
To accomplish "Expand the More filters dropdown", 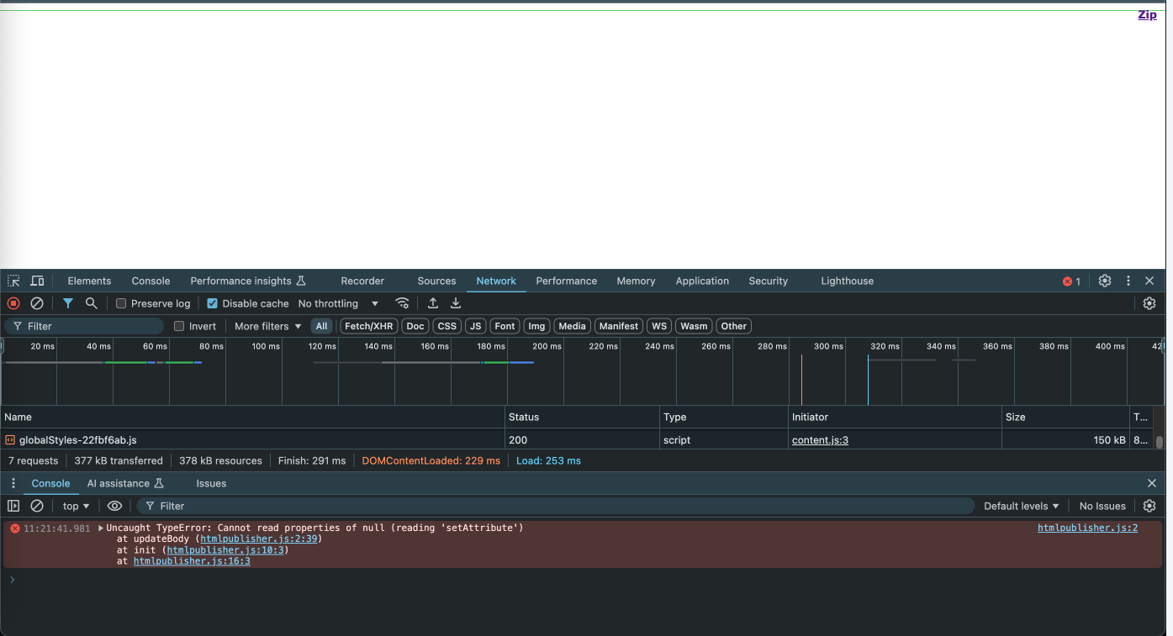I will pos(267,327).
